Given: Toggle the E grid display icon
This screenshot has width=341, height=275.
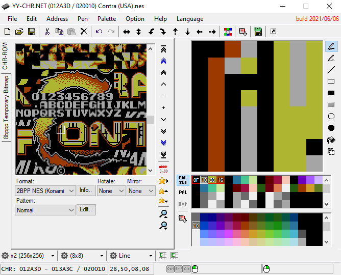Looking at the screenshot, I should point(174,256).
